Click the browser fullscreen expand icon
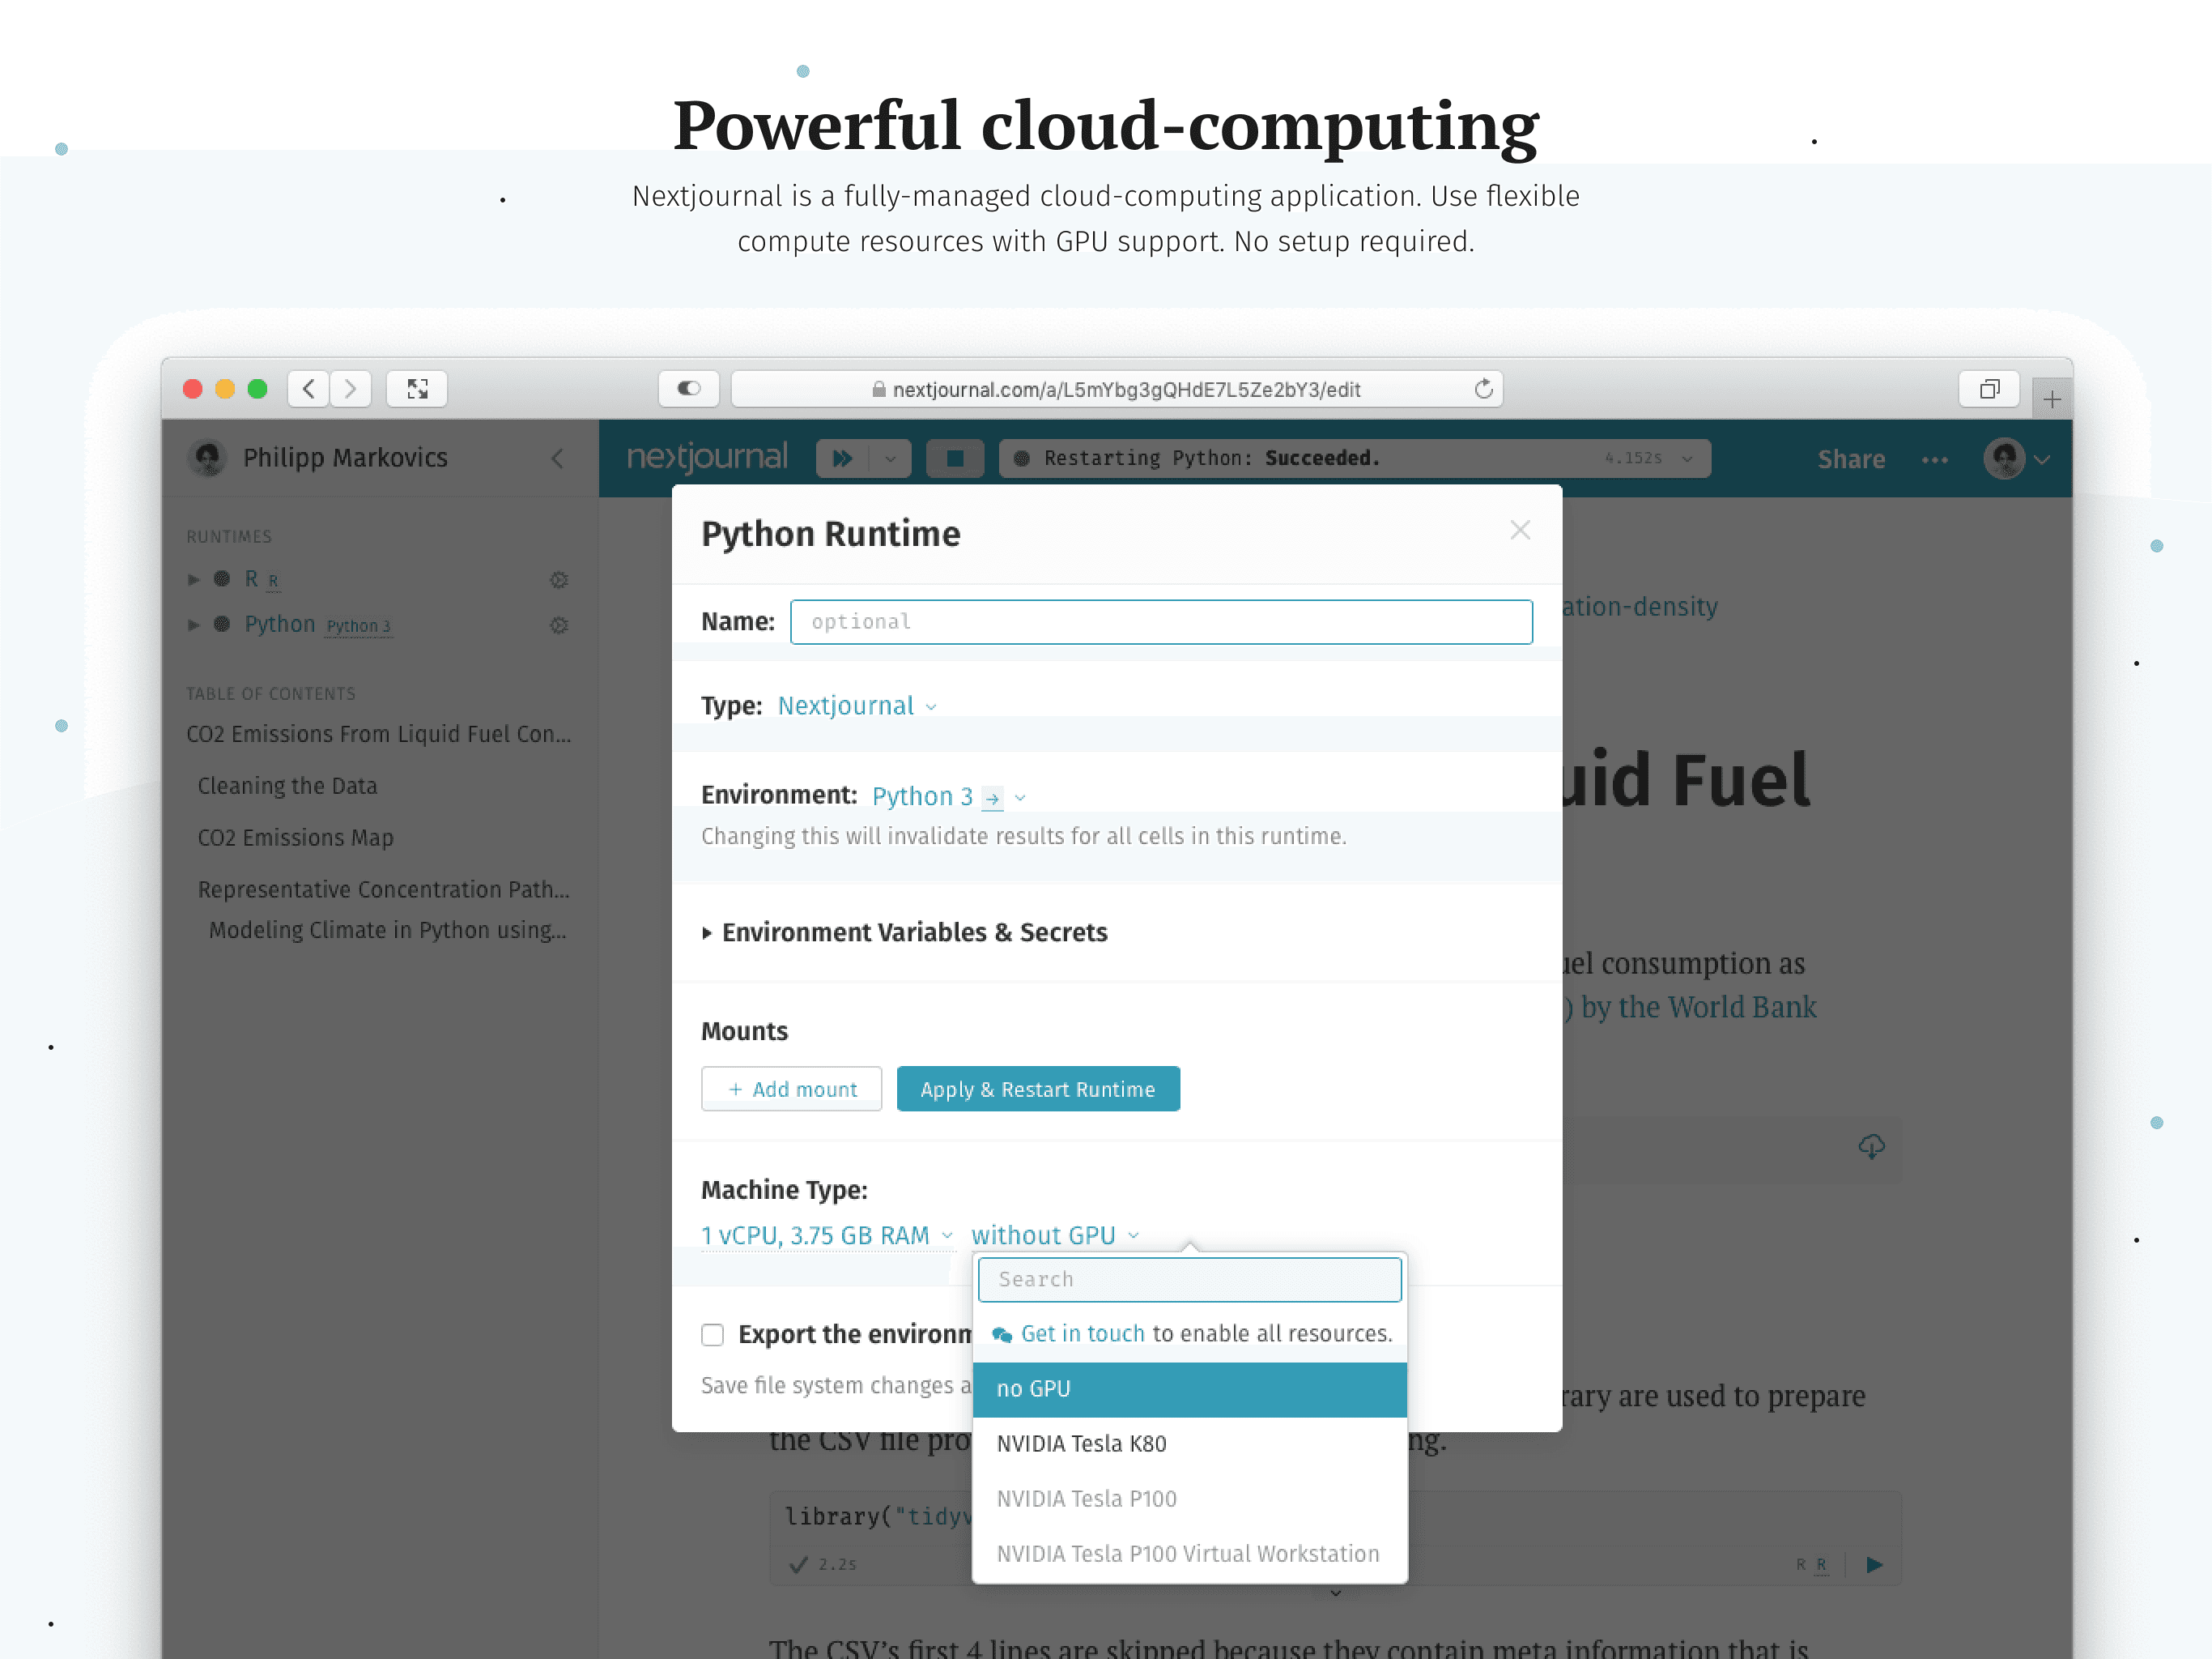Image resolution: width=2212 pixels, height=1659 pixels. pyautogui.click(x=417, y=390)
